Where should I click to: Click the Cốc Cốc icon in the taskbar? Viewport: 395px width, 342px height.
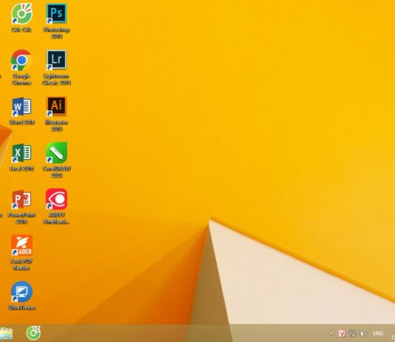33,333
